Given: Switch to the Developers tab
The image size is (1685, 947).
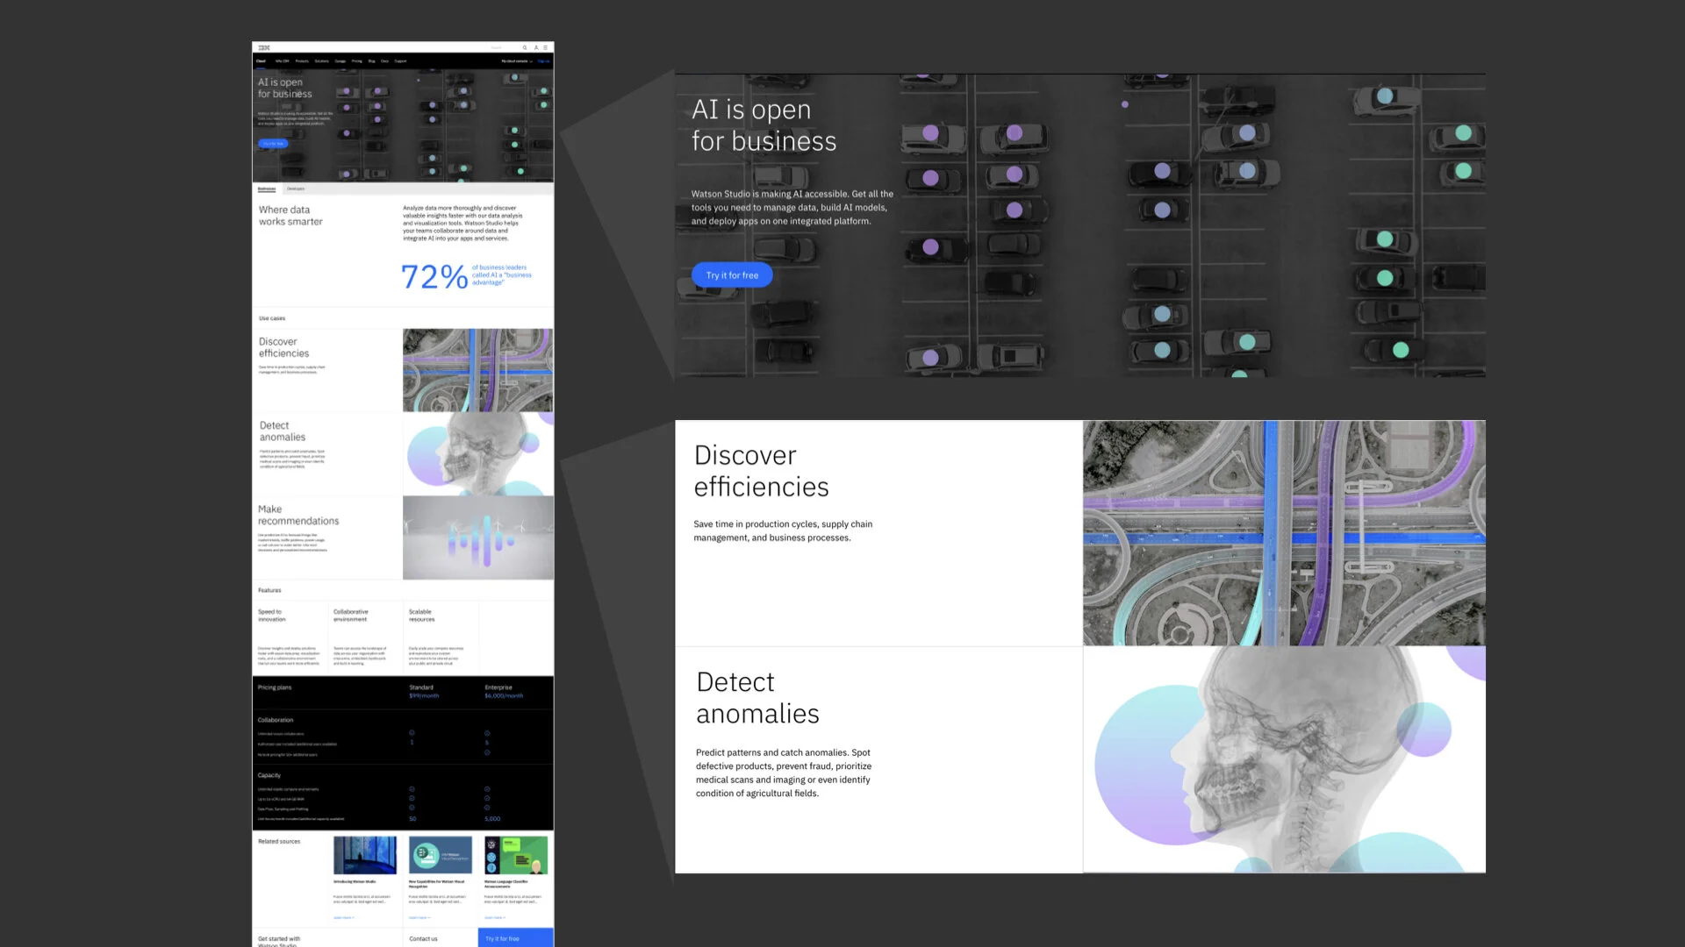Looking at the screenshot, I should pos(296,189).
